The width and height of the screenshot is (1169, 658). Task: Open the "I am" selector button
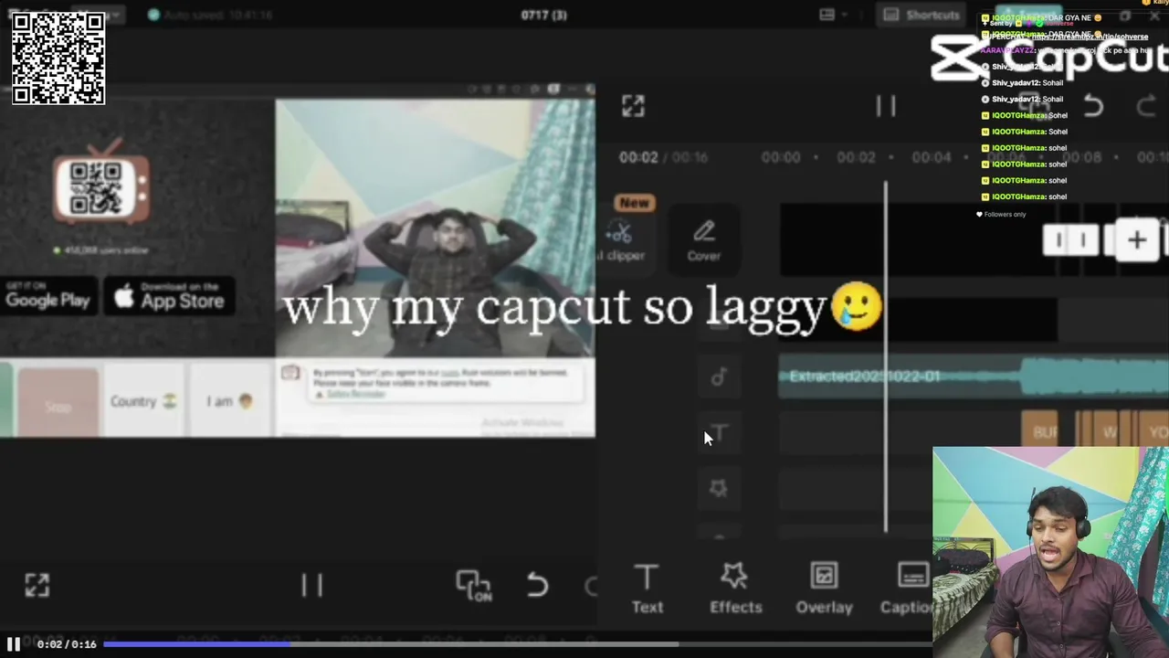click(229, 401)
